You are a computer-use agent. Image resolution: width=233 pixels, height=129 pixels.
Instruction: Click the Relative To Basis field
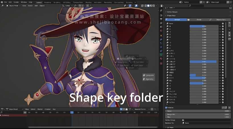(206, 123)
